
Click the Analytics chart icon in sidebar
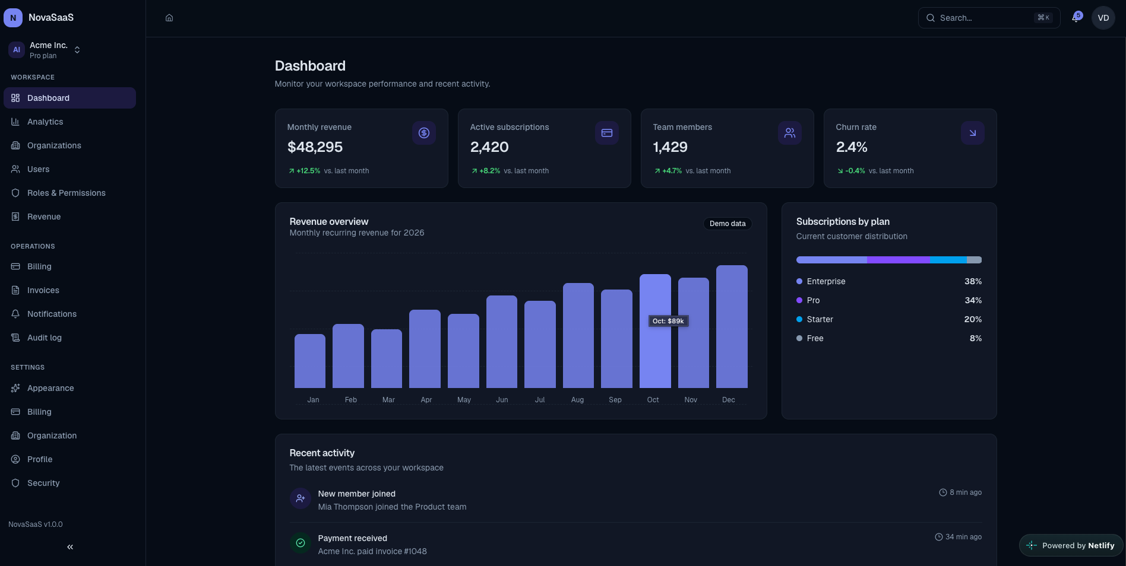coord(15,122)
